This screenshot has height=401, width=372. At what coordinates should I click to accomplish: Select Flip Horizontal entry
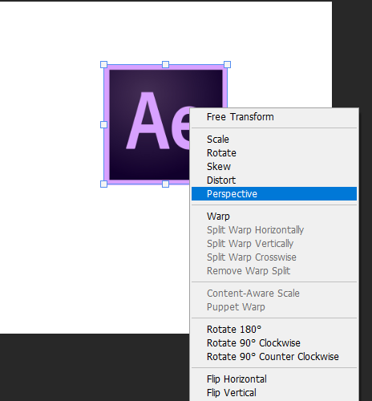[274, 379]
